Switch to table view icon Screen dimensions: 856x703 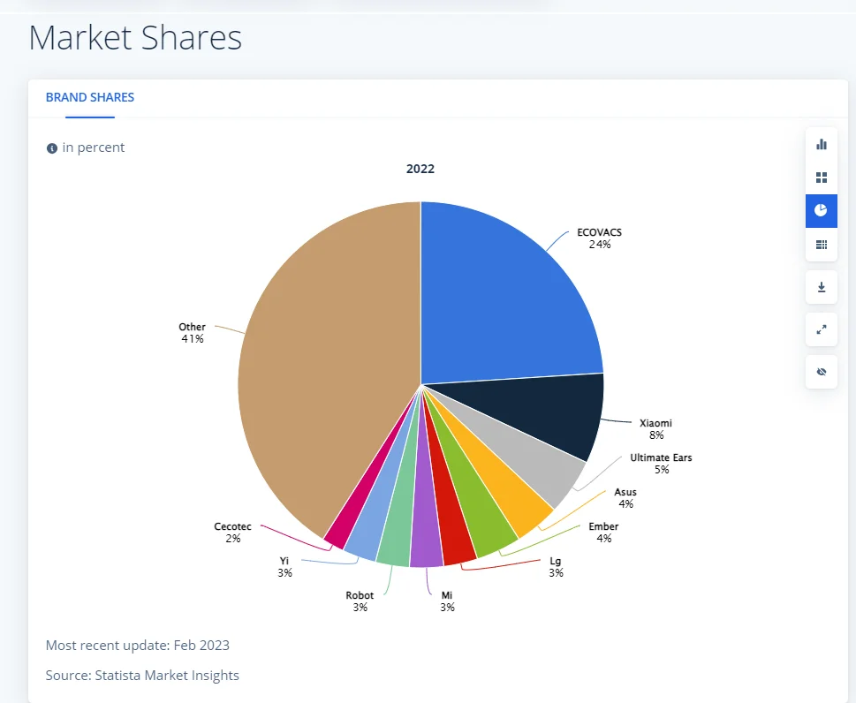coord(821,244)
